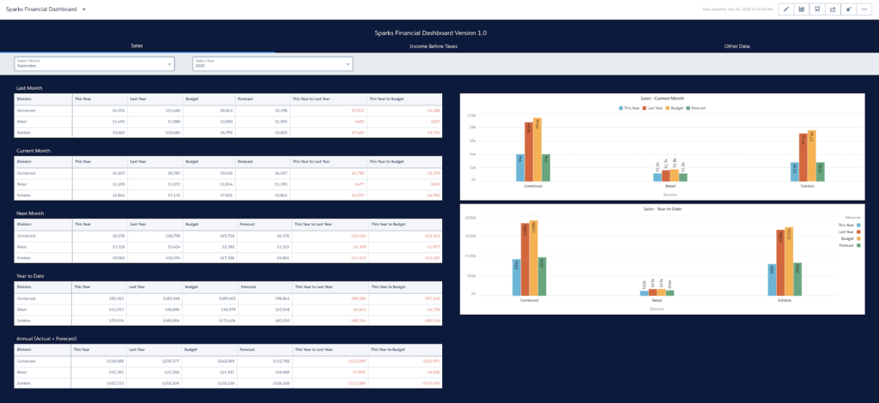Click Forecast swatch in Current Month legend
This screenshot has width=879, height=403.
[x=688, y=107]
